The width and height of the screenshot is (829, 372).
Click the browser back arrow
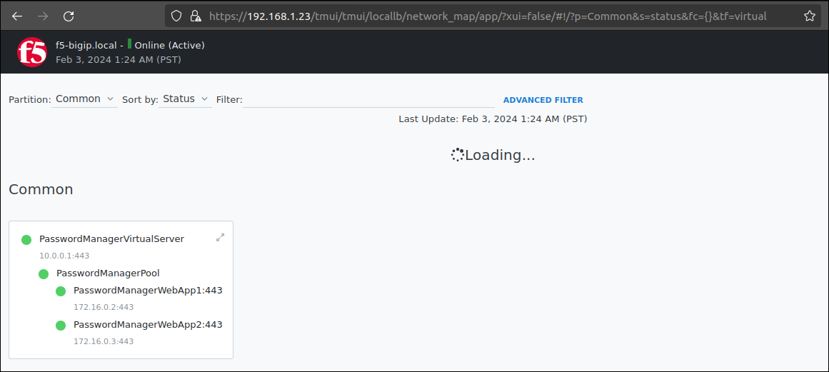coord(17,16)
